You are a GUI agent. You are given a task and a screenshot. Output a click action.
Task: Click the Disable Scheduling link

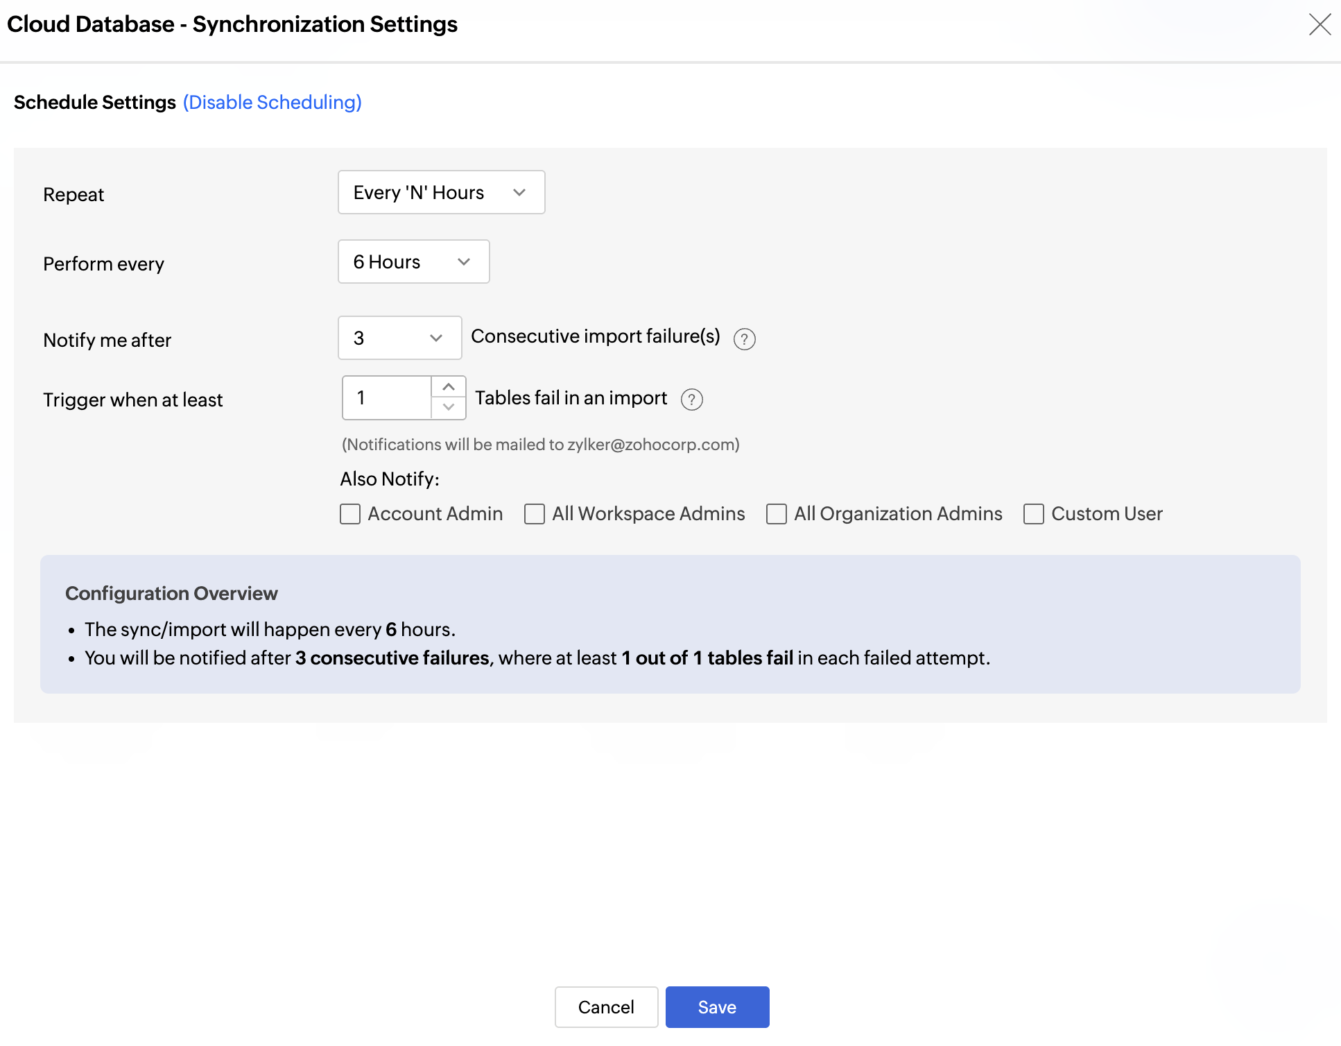pos(272,102)
